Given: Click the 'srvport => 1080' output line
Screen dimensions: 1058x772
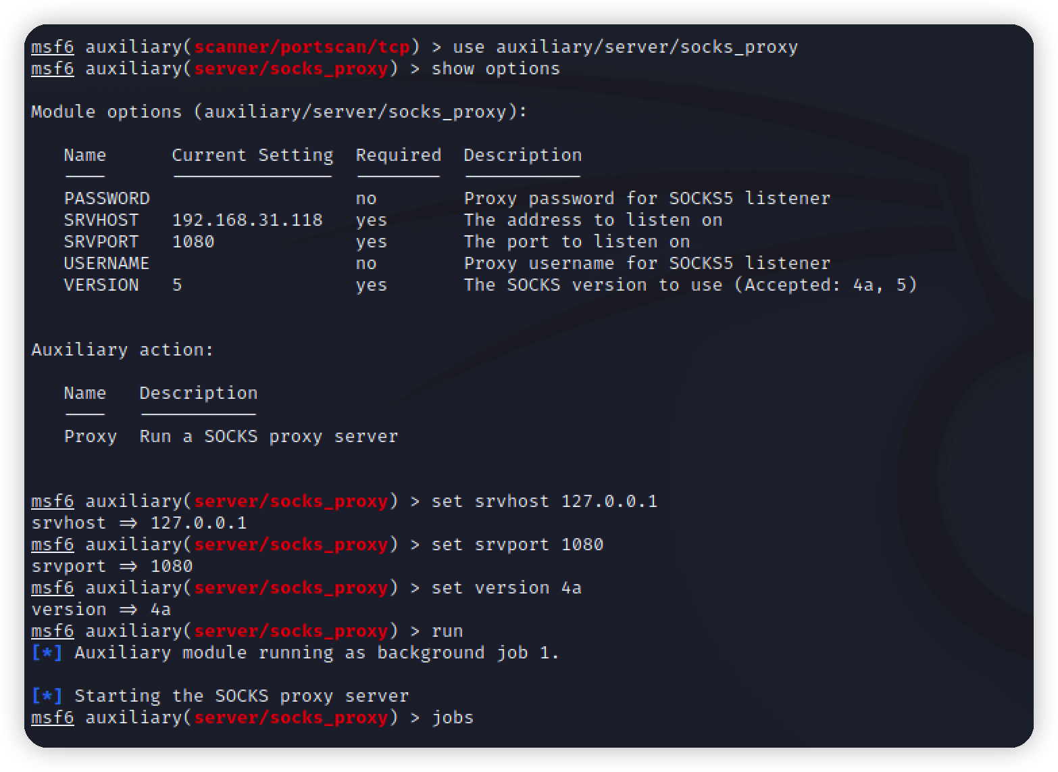Looking at the screenshot, I should coord(112,566).
